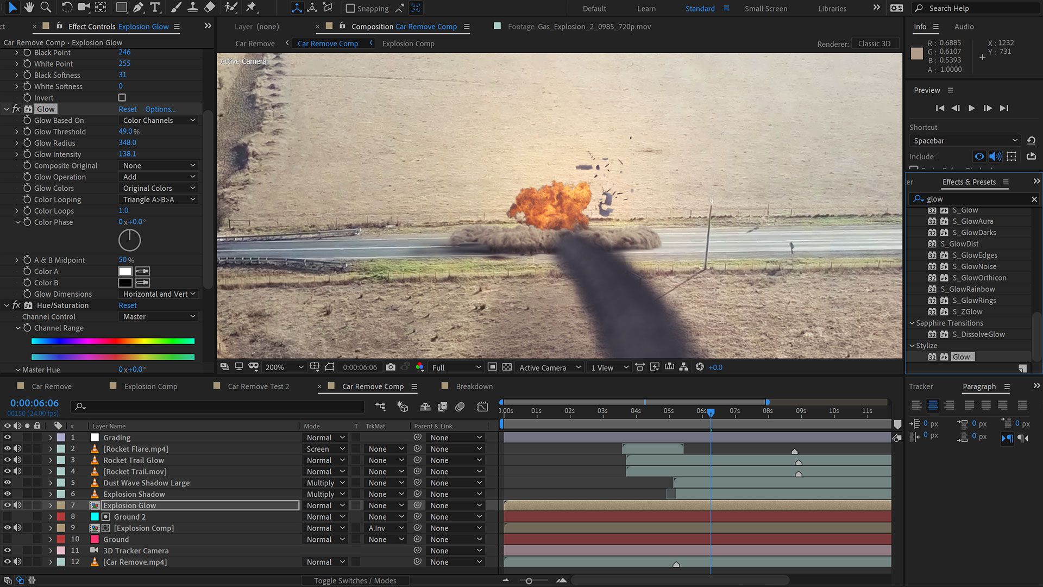This screenshot has height=587, width=1043.
Task: Switch to the Small Screen workspace
Action: pos(765,9)
